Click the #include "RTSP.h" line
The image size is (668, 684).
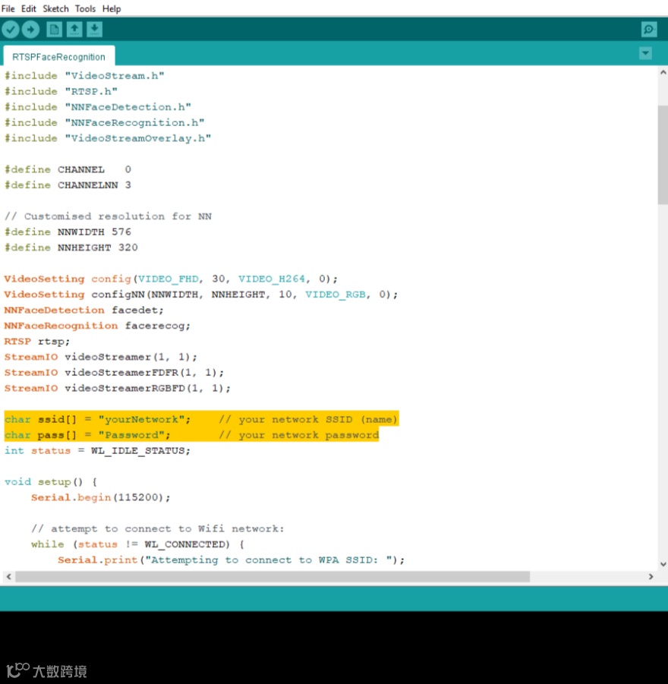(x=61, y=92)
